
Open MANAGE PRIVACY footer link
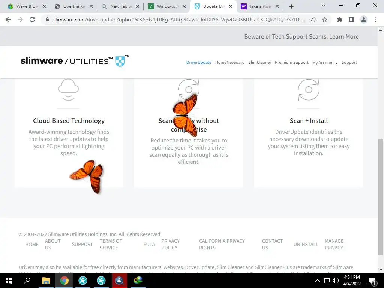pyautogui.click(x=334, y=244)
